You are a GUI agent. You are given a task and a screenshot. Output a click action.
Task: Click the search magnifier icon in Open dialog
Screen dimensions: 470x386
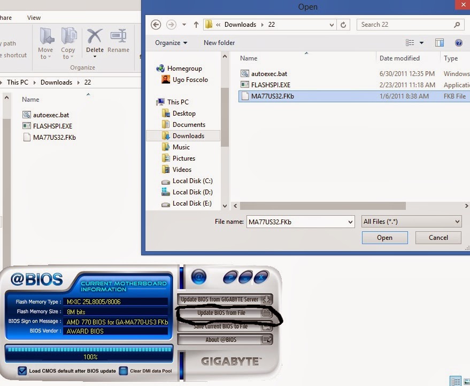[x=457, y=25]
